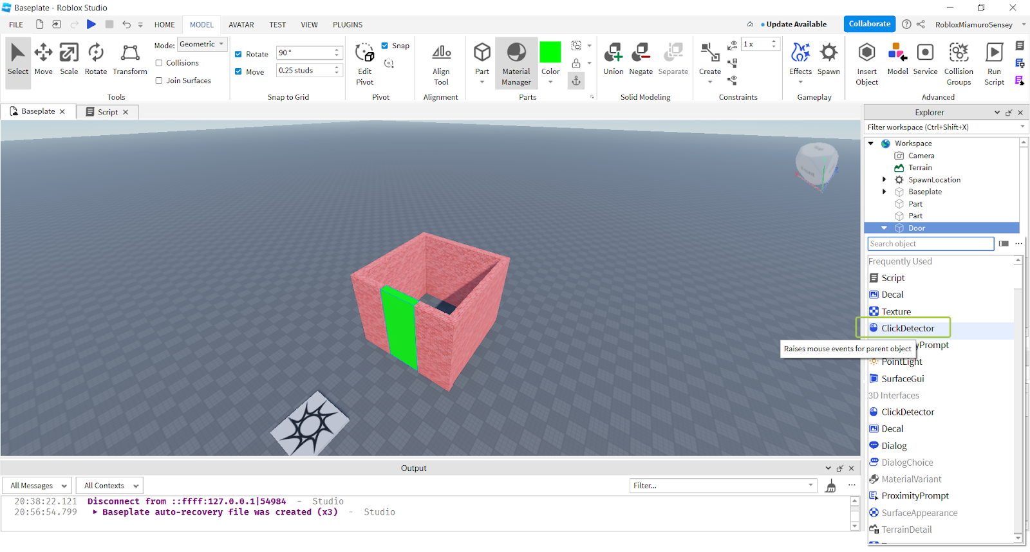This screenshot has width=1030, height=552.
Task: Activate the Move tool
Action: click(44, 59)
